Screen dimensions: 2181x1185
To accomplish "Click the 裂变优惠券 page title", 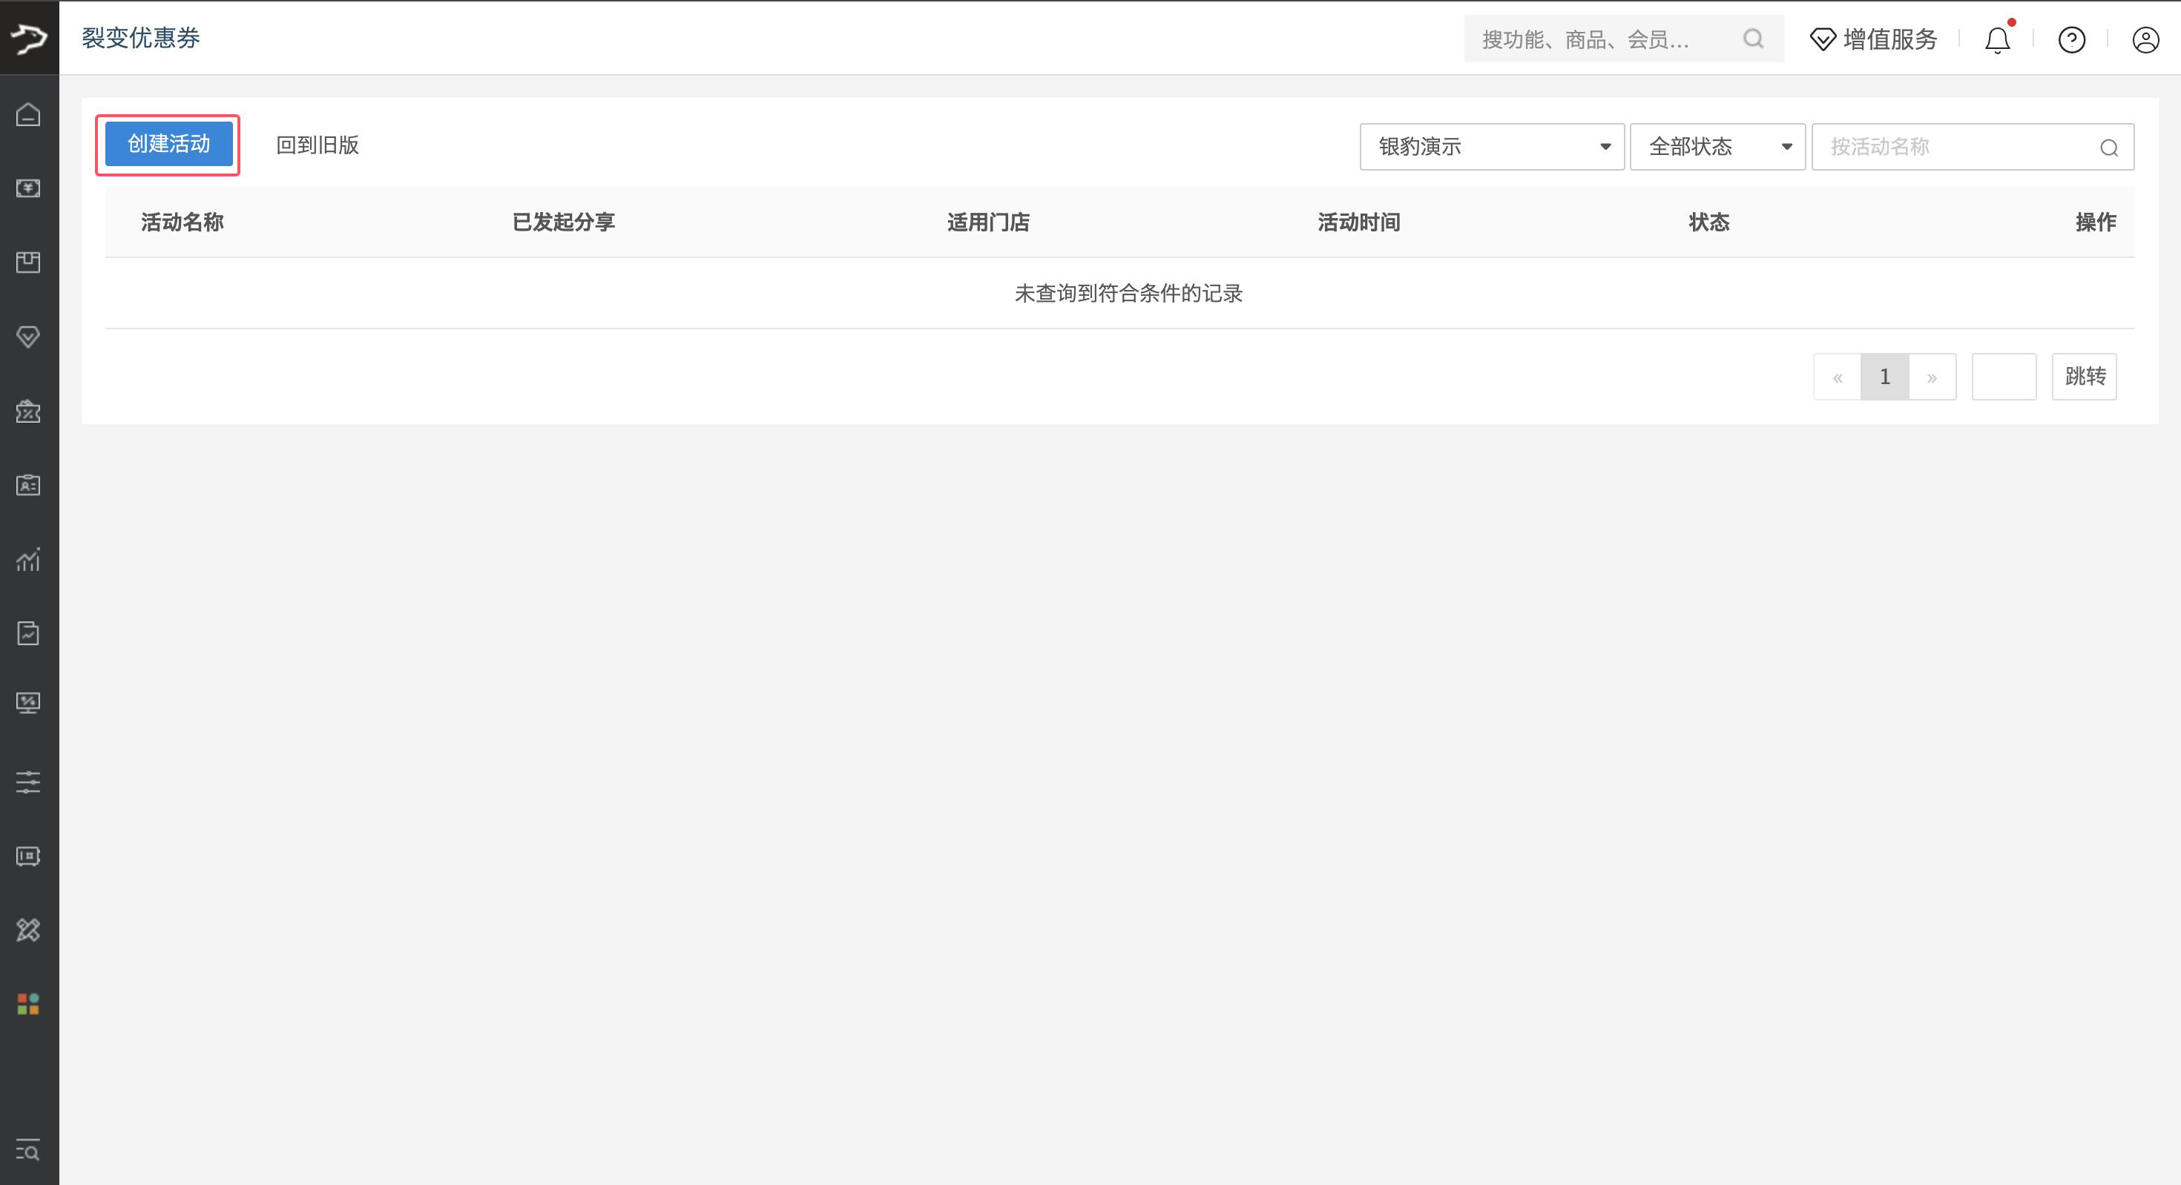I will tap(140, 38).
